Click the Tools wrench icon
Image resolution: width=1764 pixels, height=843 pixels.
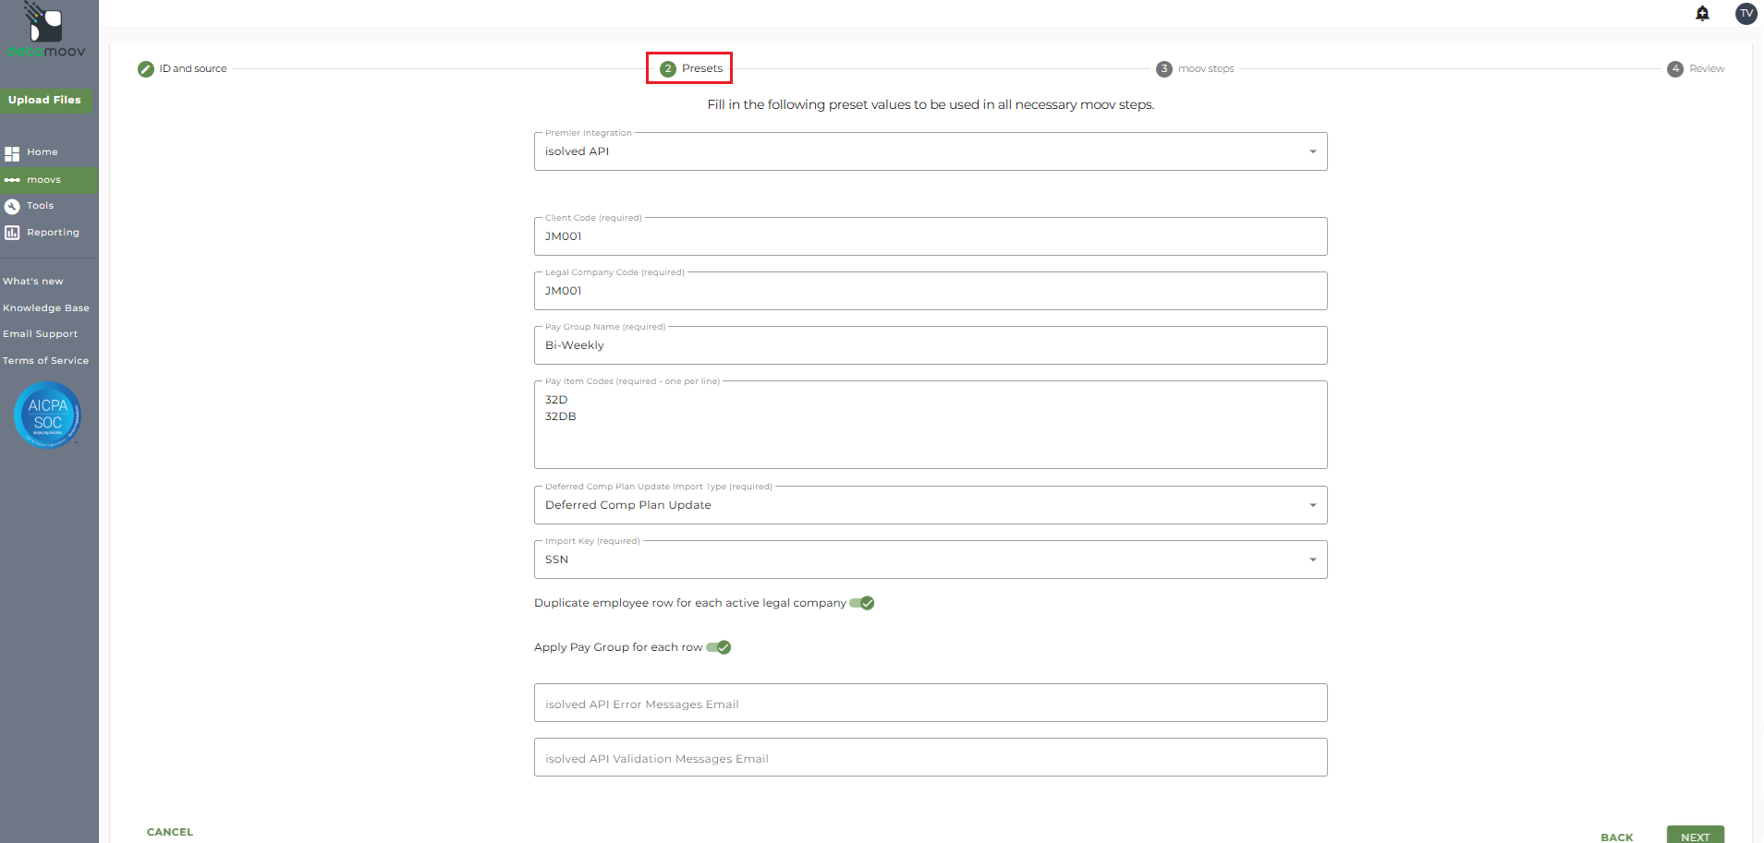(12, 207)
